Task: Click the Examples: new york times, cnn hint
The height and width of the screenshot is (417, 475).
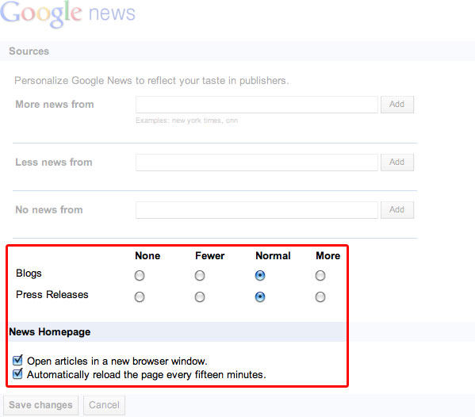Action: tap(186, 121)
